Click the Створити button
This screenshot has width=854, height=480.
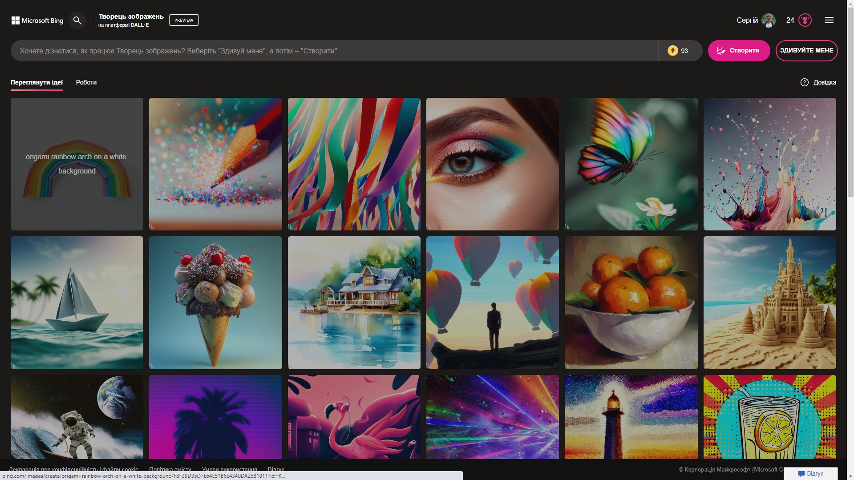(739, 51)
